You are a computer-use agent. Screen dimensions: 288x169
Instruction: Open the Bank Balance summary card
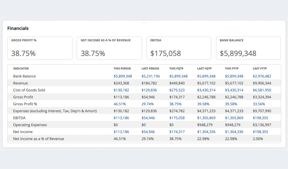[248, 48]
